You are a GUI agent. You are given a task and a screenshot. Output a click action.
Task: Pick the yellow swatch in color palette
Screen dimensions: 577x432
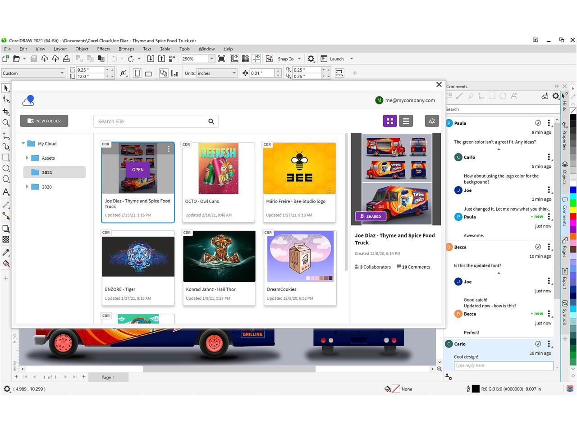[x=573, y=210]
